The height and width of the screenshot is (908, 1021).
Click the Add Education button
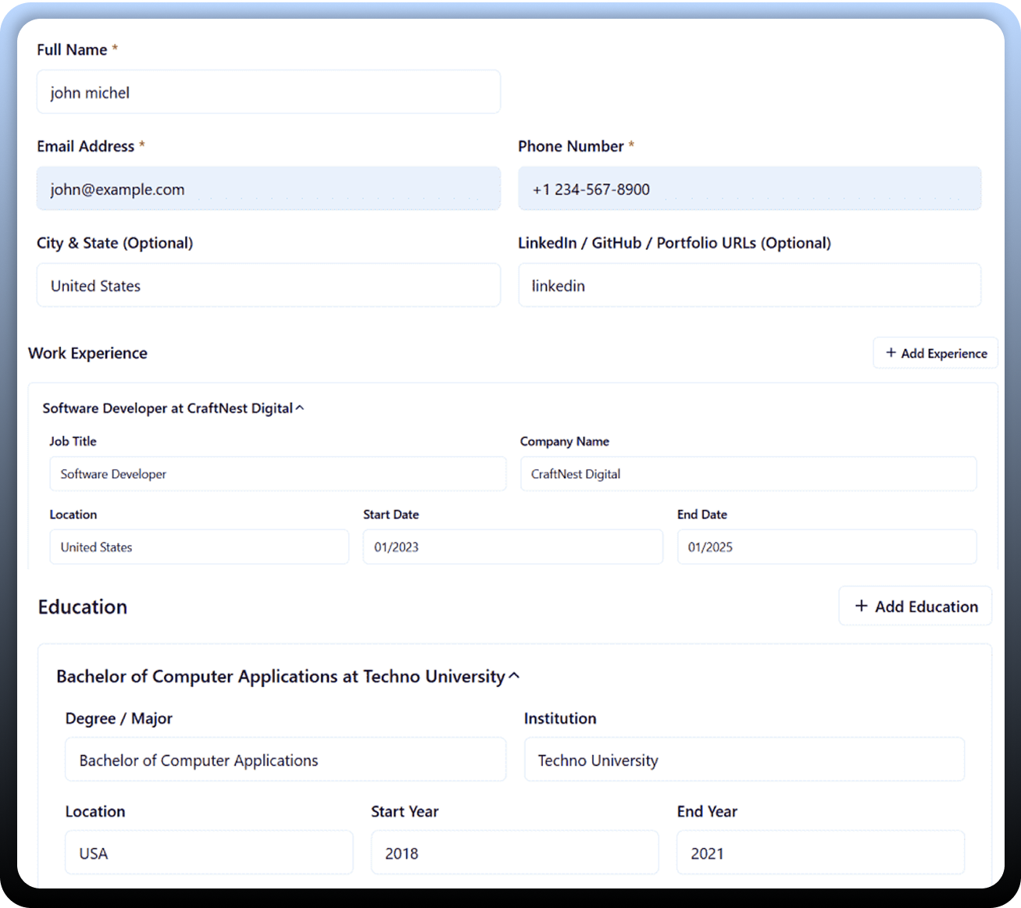click(915, 607)
